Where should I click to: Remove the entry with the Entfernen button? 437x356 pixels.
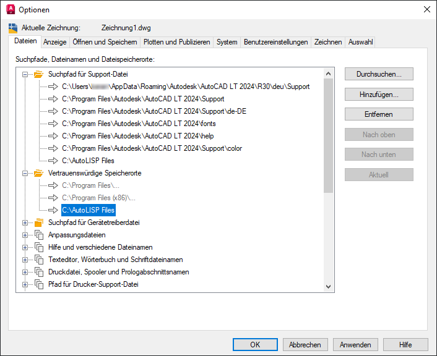[379, 114]
